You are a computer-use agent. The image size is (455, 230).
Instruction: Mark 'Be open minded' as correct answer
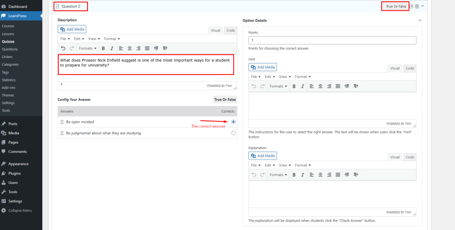pyautogui.click(x=233, y=122)
